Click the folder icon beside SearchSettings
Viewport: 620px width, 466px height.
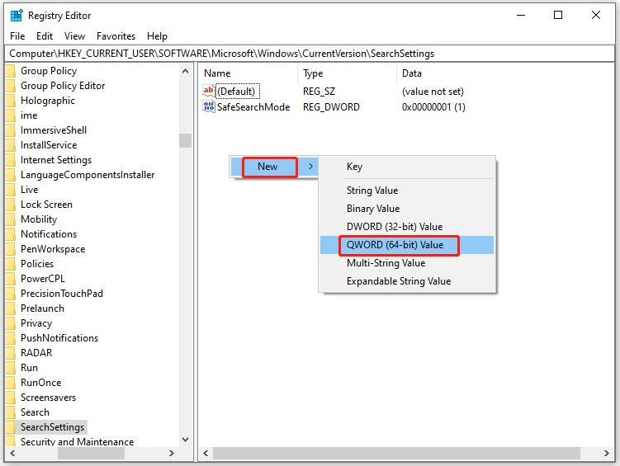coord(11,427)
